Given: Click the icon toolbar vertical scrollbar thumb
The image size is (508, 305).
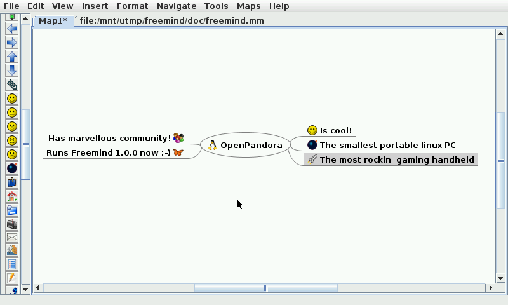Looking at the screenshot, I should 25,144.
